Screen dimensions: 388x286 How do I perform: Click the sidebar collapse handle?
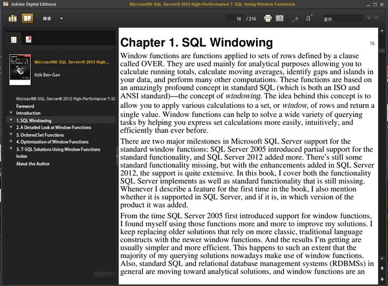tap(117, 156)
